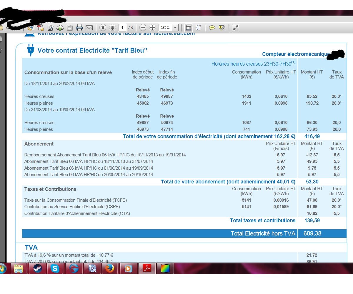Viewport: 353px width, 294px height.
Task: Open the zoom percentage dropdown arrow
Action: [x=175, y=28]
